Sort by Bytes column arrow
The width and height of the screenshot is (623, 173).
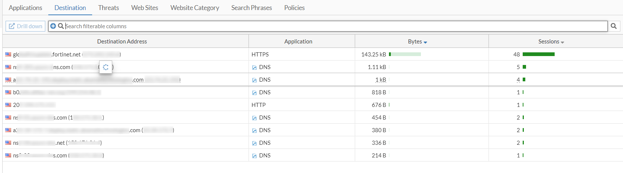click(x=425, y=42)
